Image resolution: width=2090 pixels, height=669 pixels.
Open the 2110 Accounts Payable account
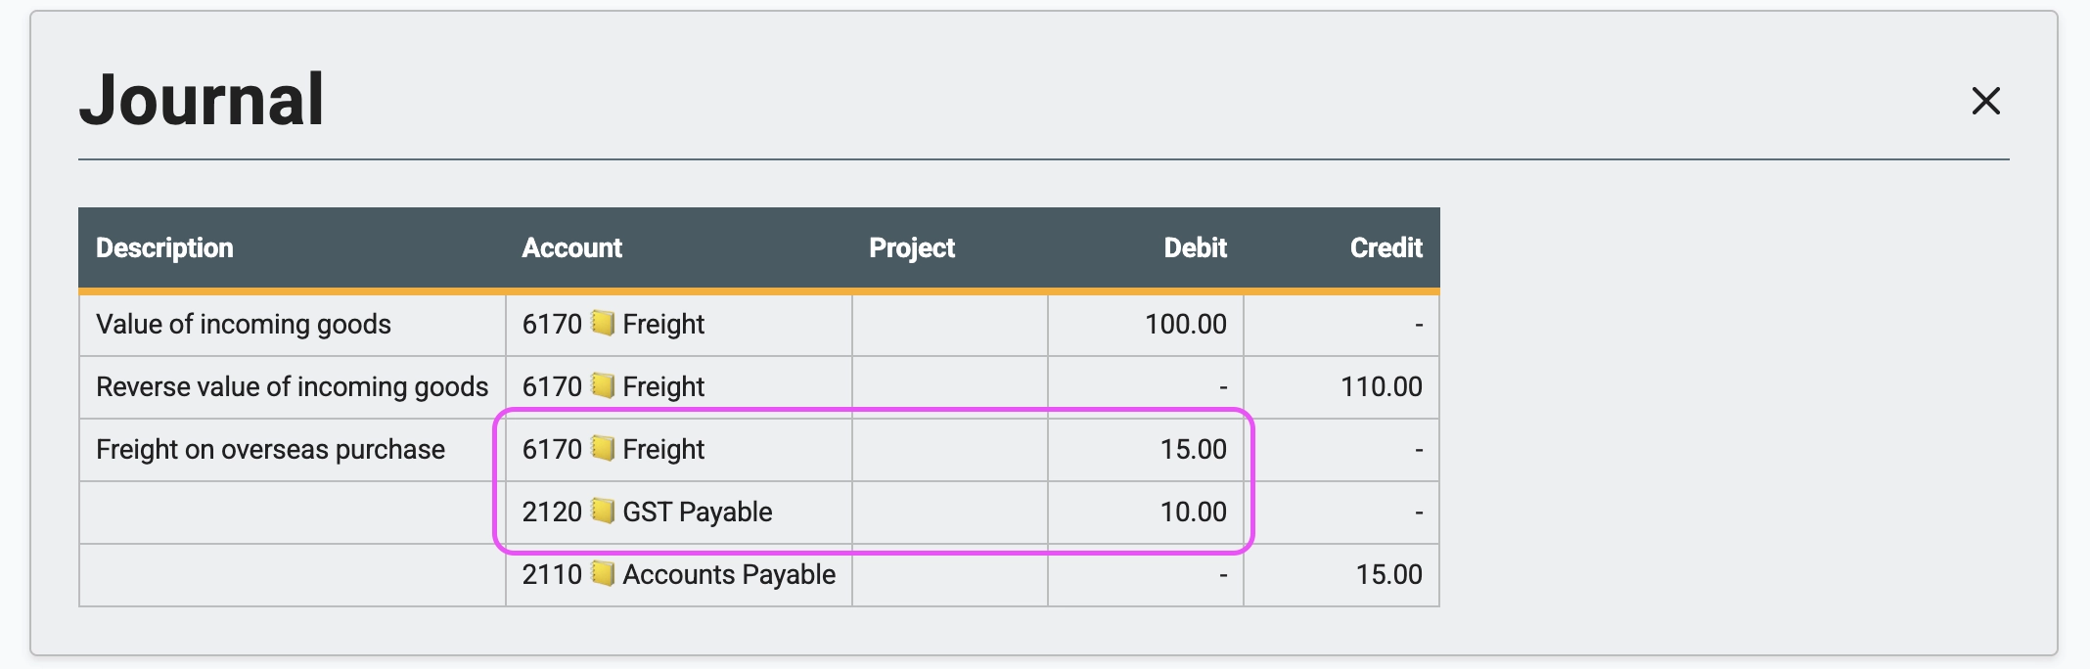click(x=728, y=574)
